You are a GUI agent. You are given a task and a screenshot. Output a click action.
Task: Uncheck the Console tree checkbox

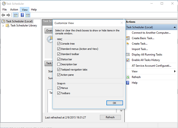(x=59, y=43)
